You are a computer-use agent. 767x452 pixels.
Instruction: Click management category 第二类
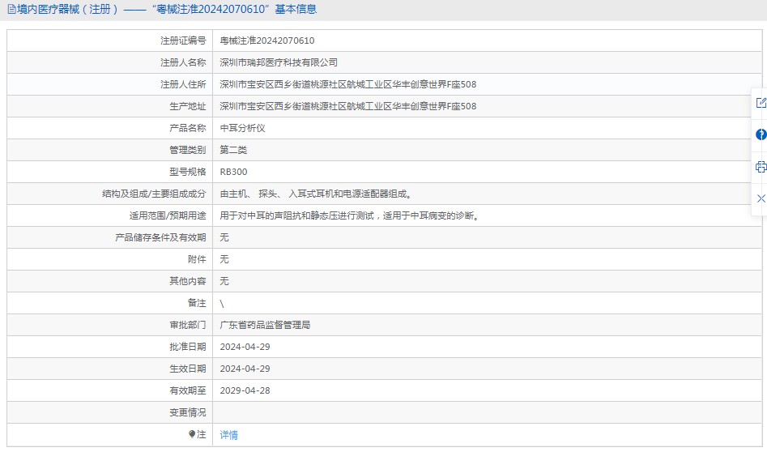coord(233,150)
